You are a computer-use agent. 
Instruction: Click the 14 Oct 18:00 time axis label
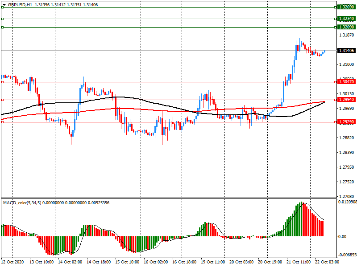(99, 262)
